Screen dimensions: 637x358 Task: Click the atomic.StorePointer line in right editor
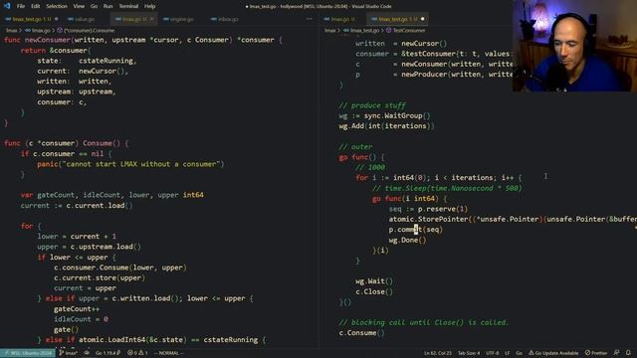pos(513,219)
